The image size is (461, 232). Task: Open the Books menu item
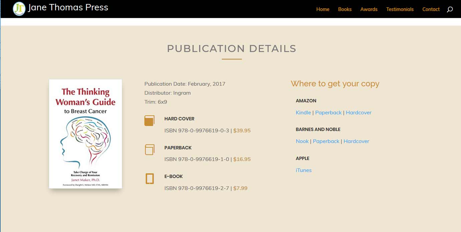coord(344,9)
